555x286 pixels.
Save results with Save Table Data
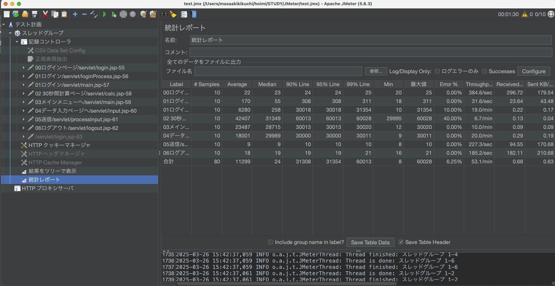[370, 242]
